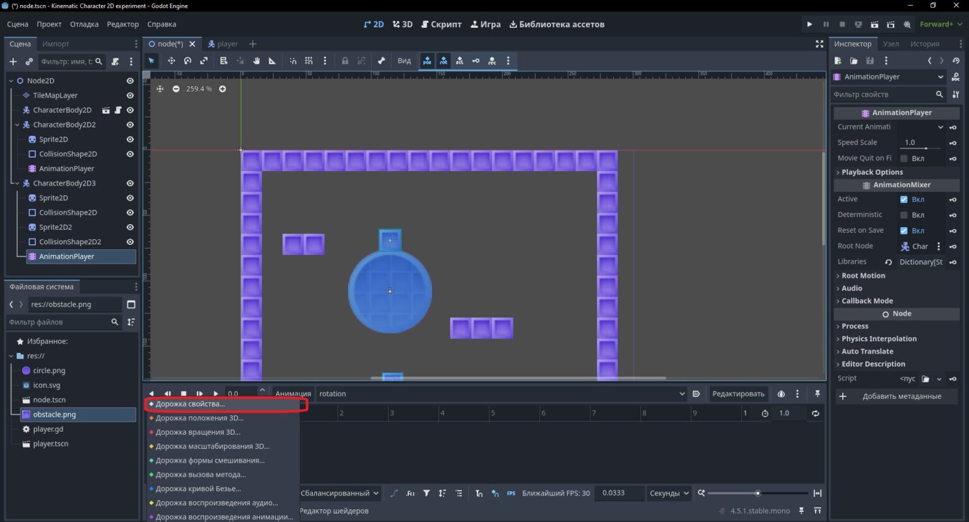Adjust the timeline zoom slider
Image resolution: width=969 pixels, height=522 pixels.
pos(757,493)
